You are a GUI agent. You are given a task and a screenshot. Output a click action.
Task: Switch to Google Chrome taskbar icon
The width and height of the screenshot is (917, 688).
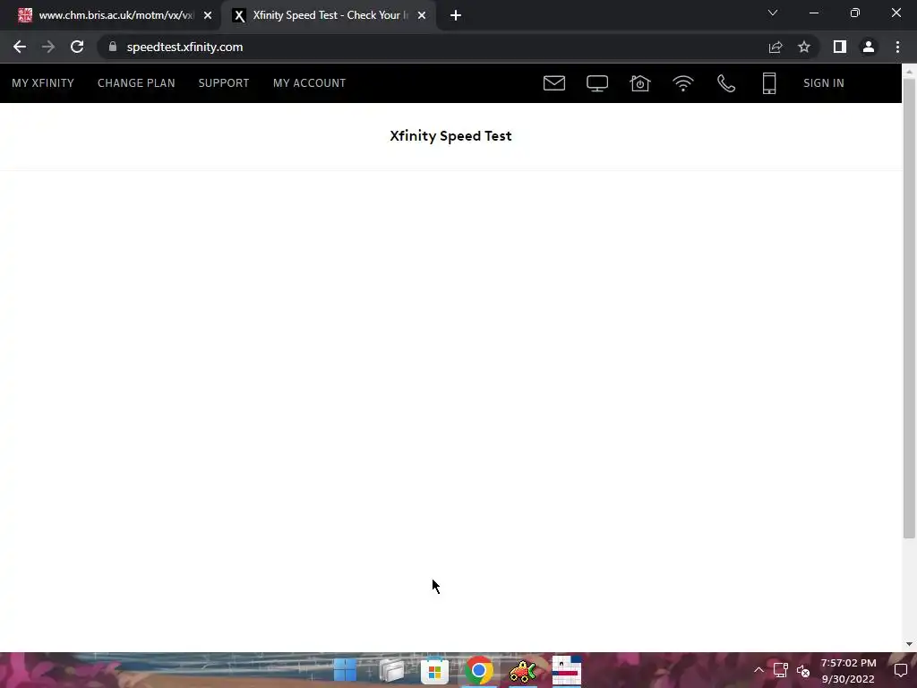point(478,670)
